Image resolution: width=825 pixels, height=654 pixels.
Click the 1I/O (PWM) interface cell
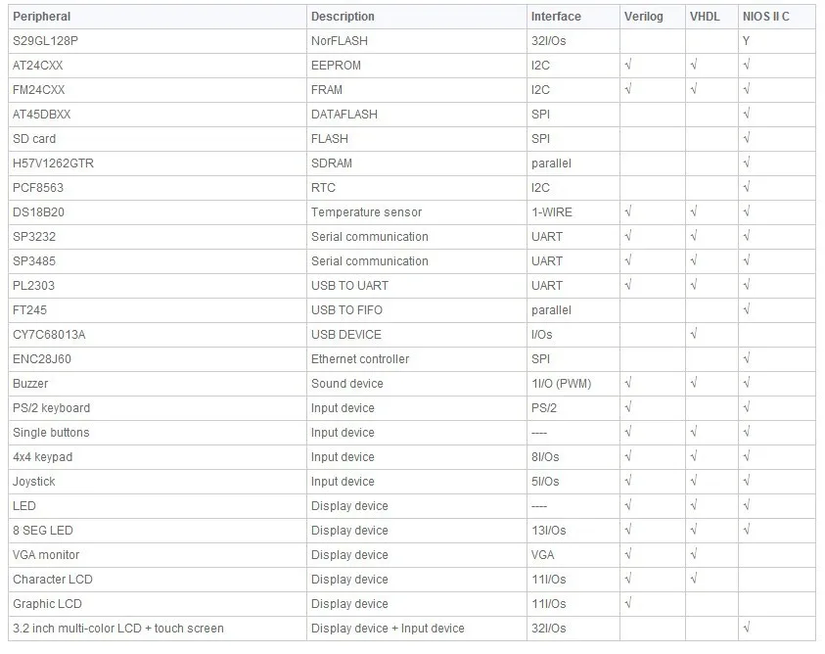(x=573, y=384)
